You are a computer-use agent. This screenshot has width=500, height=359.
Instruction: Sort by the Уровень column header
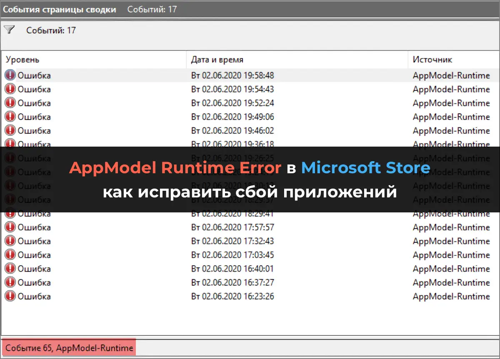23,60
